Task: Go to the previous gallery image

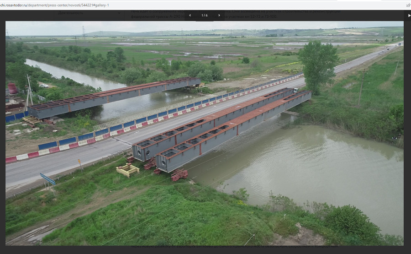Action: 190,15
